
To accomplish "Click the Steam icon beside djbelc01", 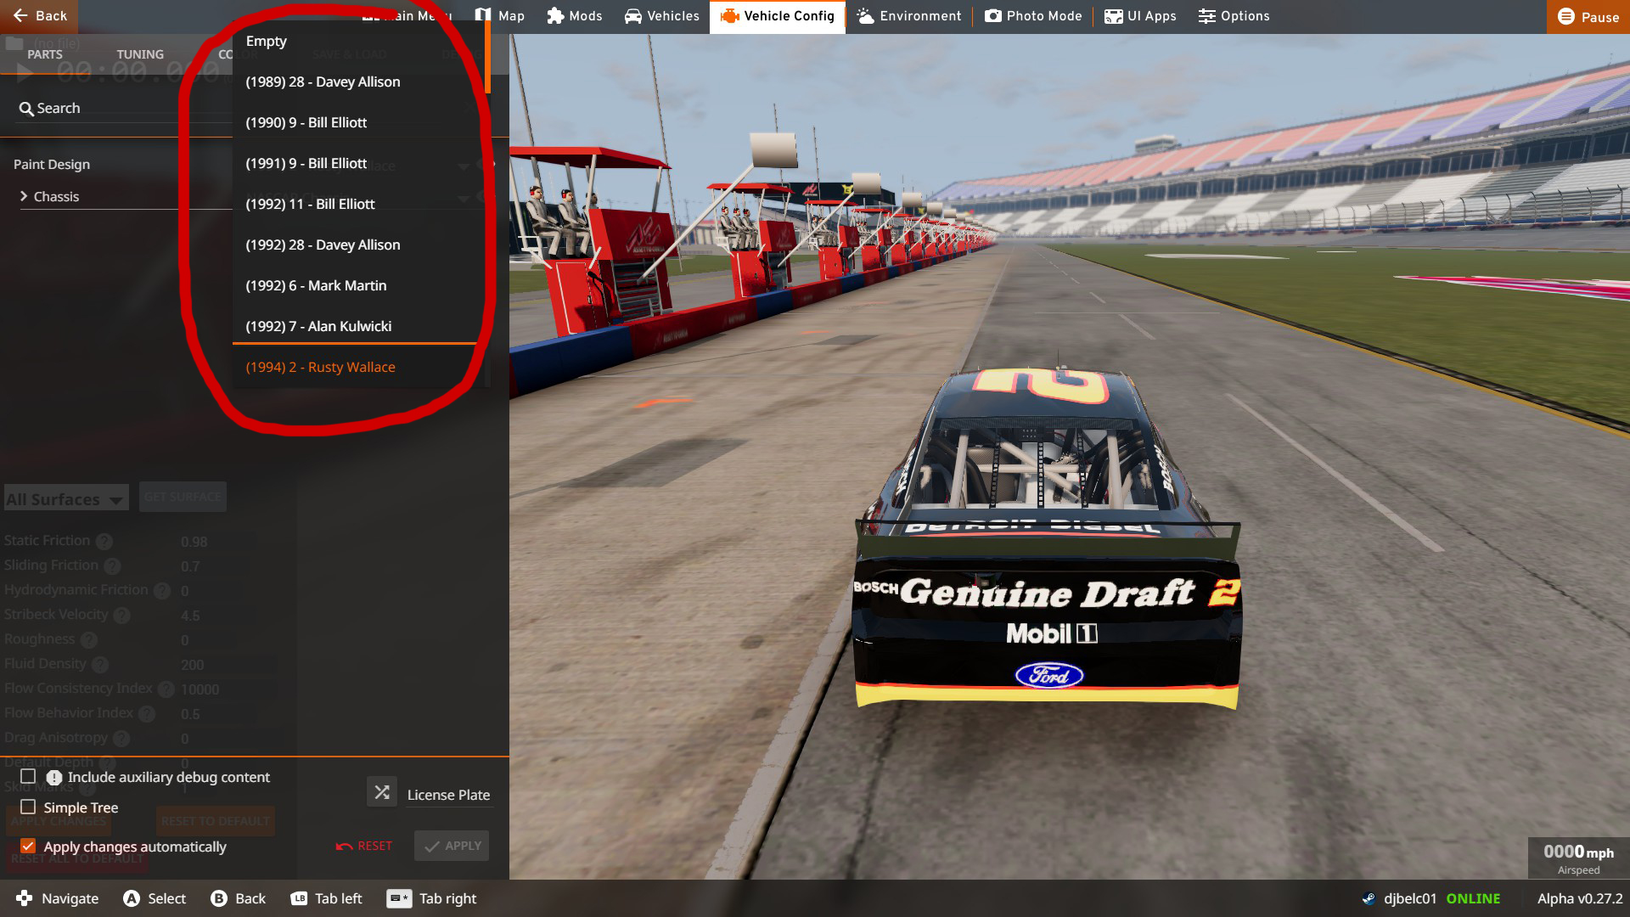I will [1369, 898].
